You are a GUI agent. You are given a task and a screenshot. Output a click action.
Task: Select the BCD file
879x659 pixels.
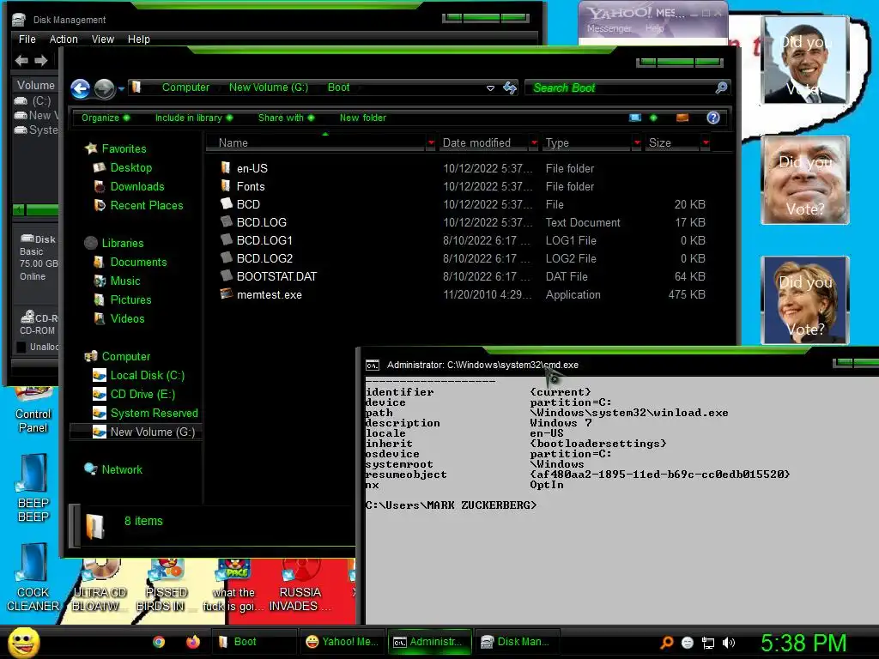pos(248,204)
